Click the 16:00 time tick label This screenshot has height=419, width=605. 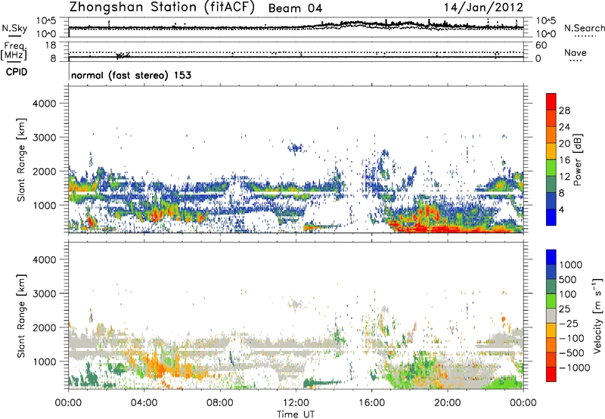pyautogui.click(x=371, y=403)
